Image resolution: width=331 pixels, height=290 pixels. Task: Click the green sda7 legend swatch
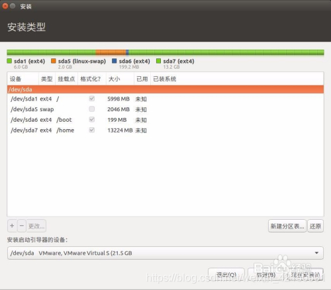pyautogui.click(x=158, y=61)
